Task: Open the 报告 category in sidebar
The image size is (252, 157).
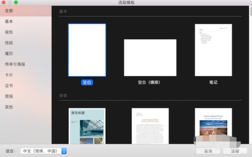Action: coord(9,32)
